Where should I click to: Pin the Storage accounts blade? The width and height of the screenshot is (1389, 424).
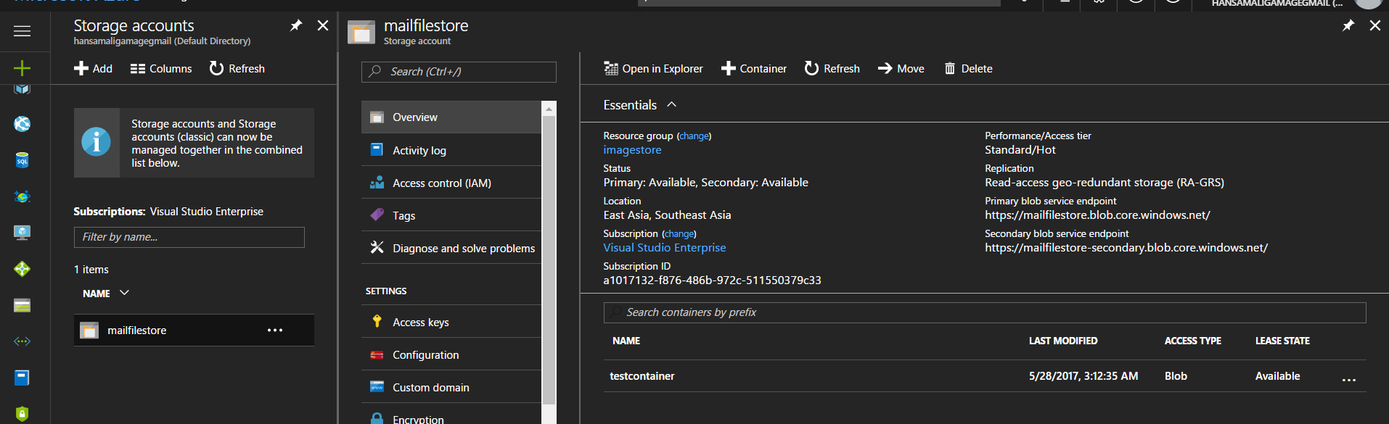coord(296,25)
